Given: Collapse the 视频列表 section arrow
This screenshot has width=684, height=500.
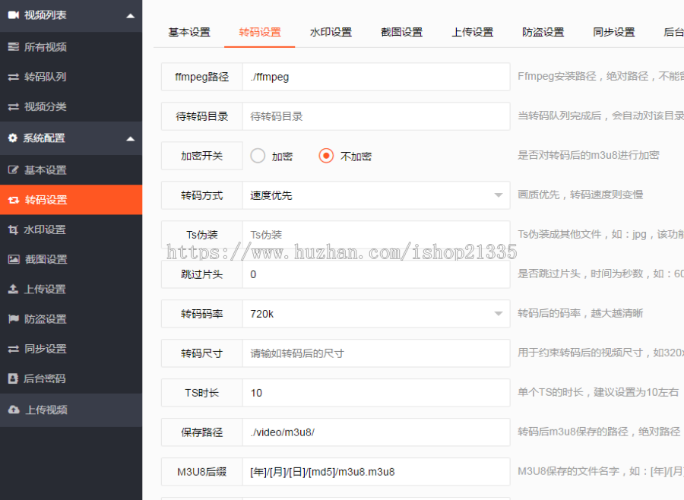Looking at the screenshot, I should tap(130, 16).
